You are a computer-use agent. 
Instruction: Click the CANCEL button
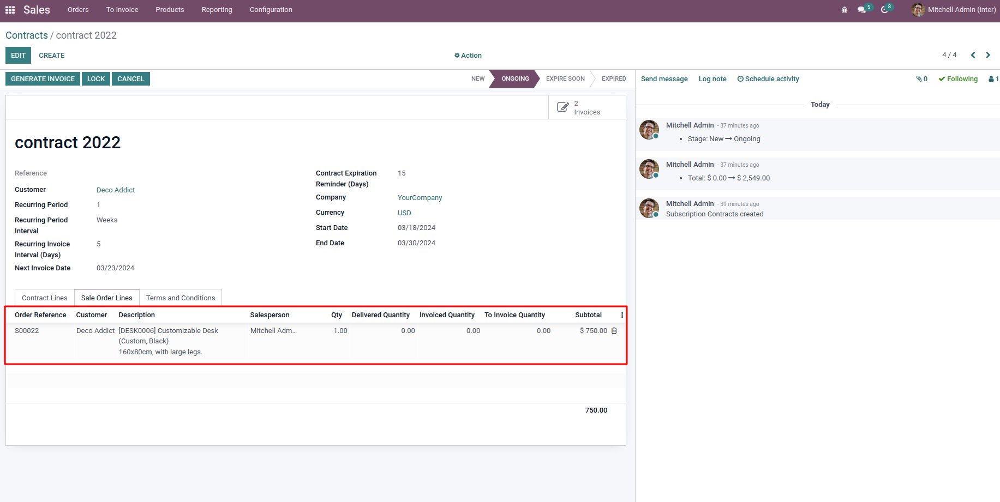point(131,79)
